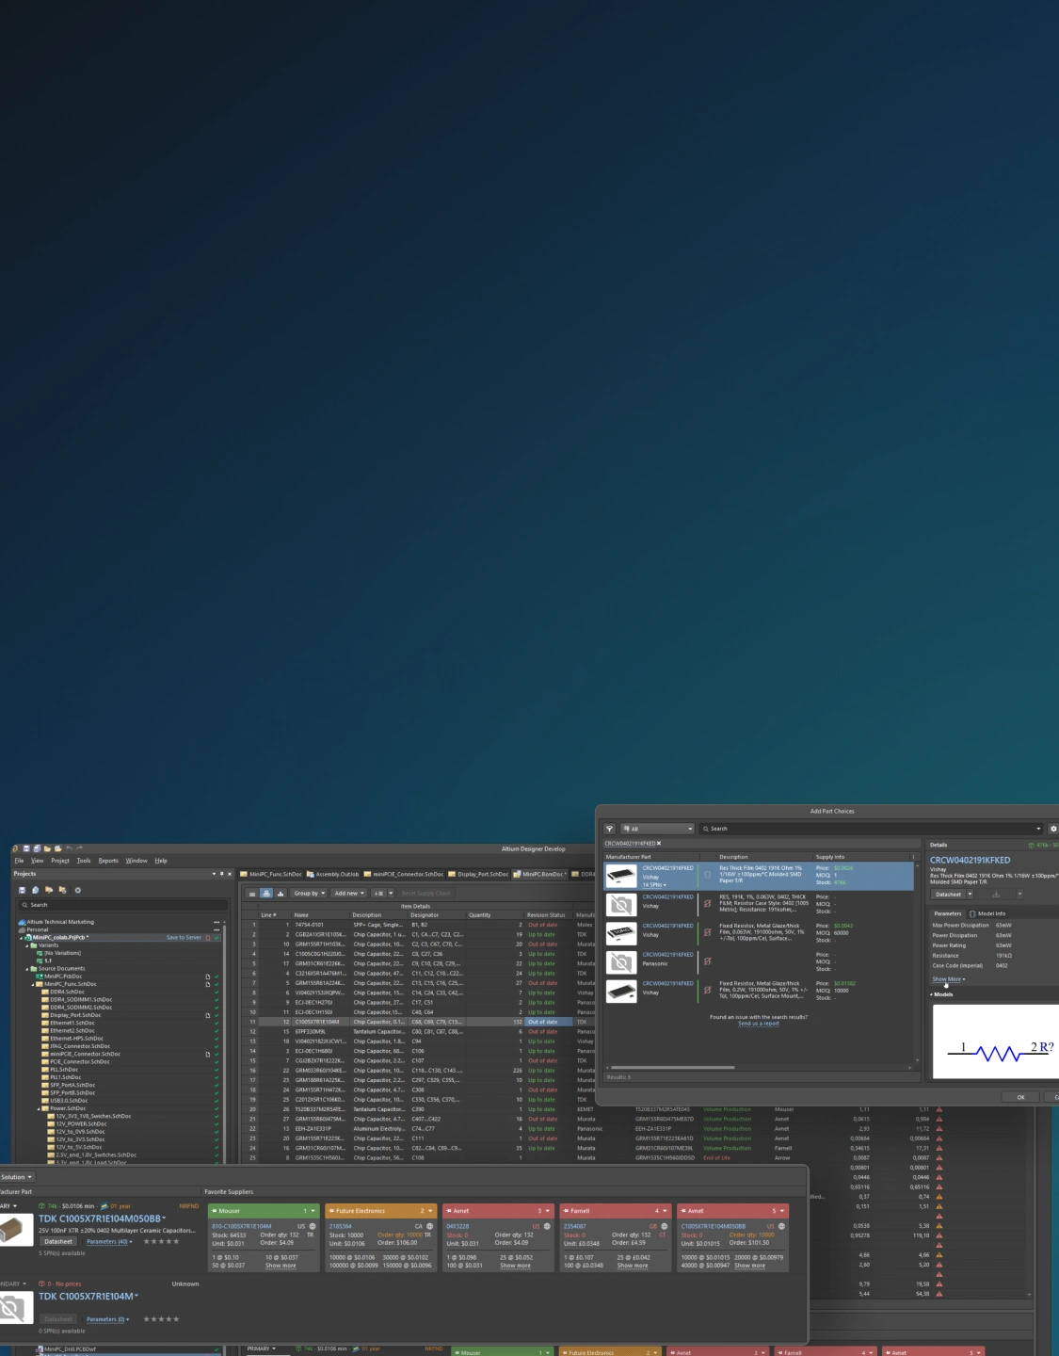
Task: Remove the CRCW0402191KFKED search filter tag
Action: (659, 844)
